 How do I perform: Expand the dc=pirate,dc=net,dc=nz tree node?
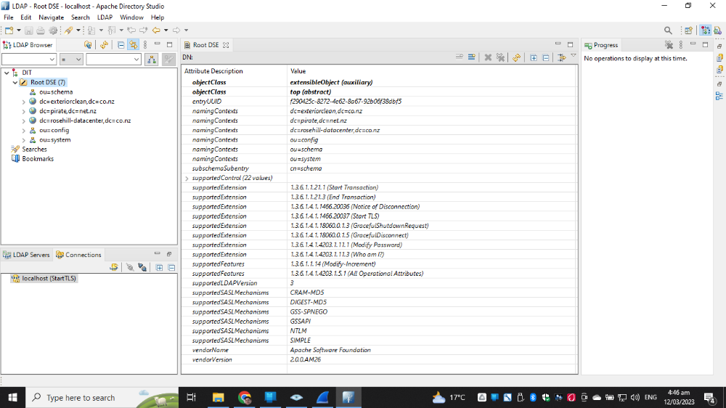coord(24,111)
